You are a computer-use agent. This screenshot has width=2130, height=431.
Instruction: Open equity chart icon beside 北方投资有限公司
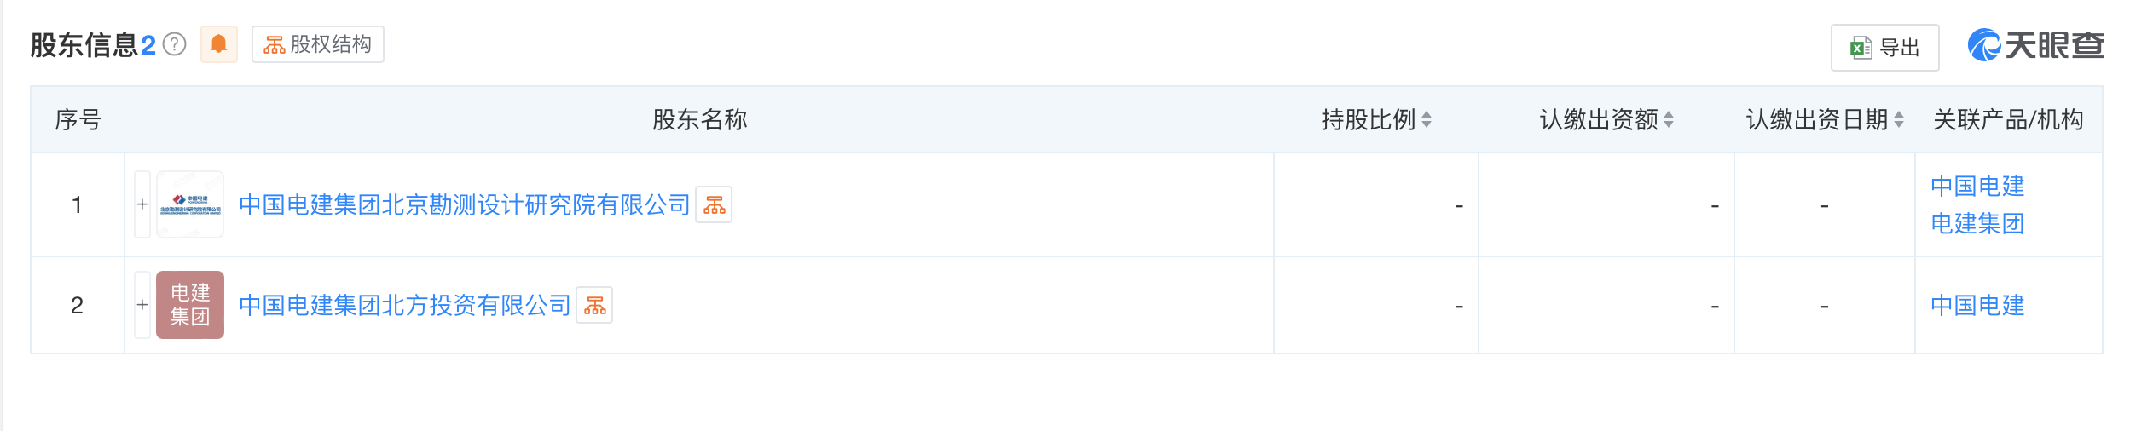click(x=594, y=306)
